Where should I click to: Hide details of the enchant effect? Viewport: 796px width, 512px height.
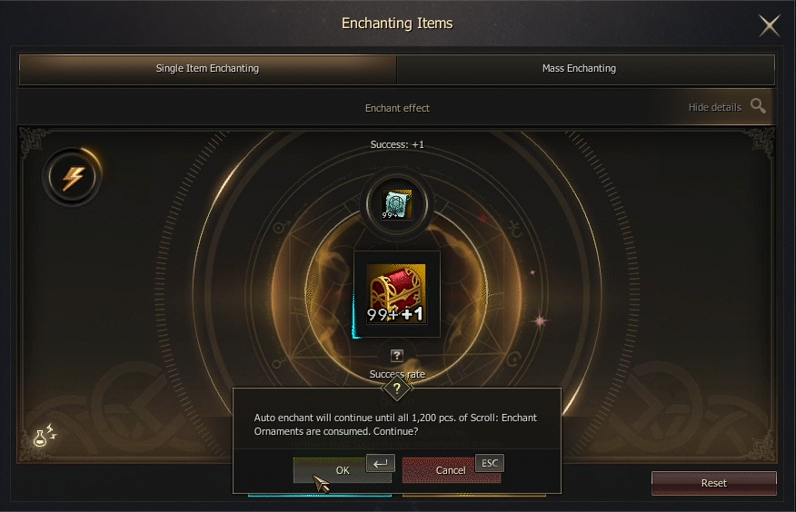click(x=715, y=107)
